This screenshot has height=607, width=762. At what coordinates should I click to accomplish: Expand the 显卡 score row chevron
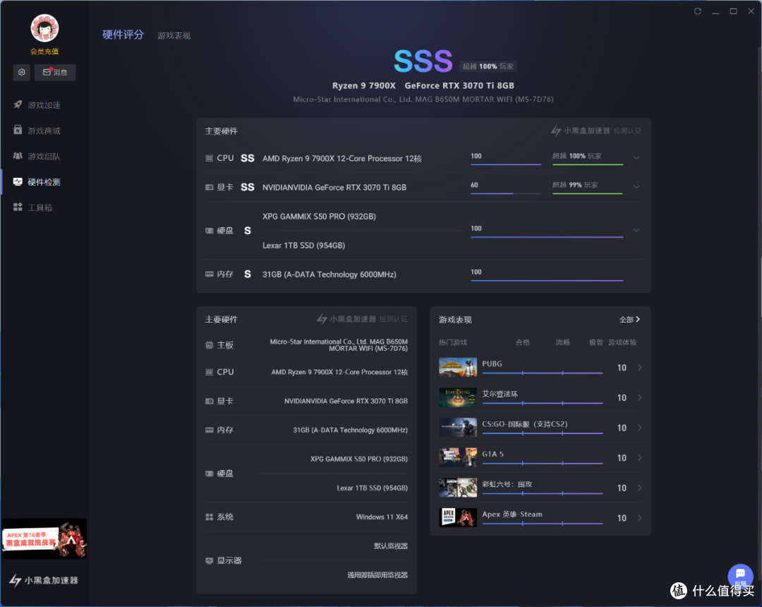click(x=636, y=187)
